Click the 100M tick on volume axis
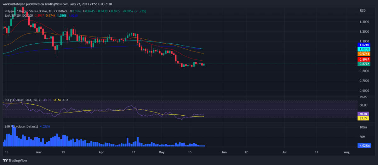The image size is (378, 165). [363, 127]
